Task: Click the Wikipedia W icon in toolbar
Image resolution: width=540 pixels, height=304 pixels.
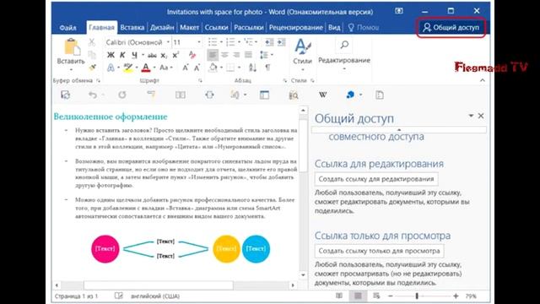Action: (322, 95)
